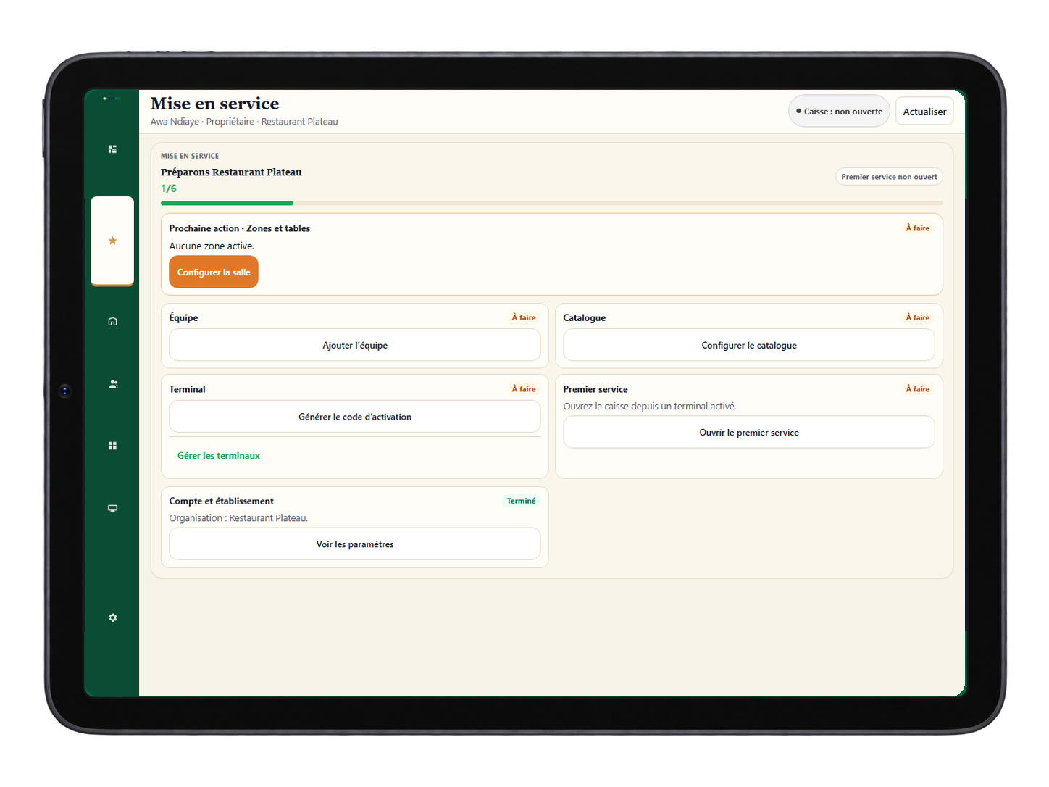Click the 'Premier service non ouvert' badge
The width and height of the screenshot is (1049, 787).
(x=889, y=177)
